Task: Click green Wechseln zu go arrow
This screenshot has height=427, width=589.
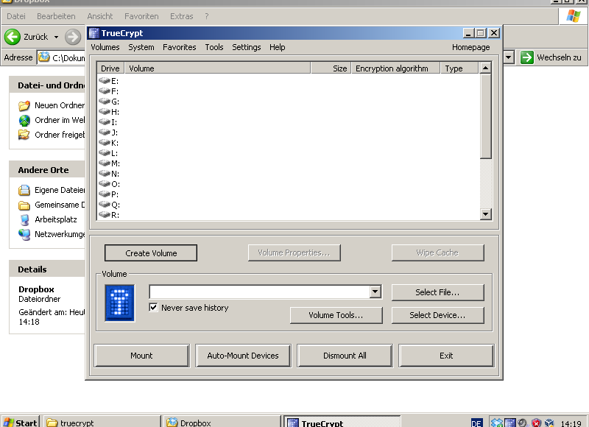Action: 527,57
